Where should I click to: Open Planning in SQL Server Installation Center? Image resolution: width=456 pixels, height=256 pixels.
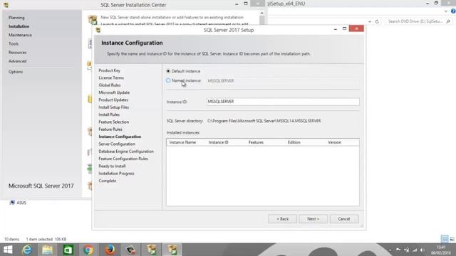pyautogui.click(x=16, y=18)
